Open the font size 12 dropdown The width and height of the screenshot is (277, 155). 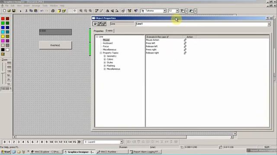click(x=177, y=11)
